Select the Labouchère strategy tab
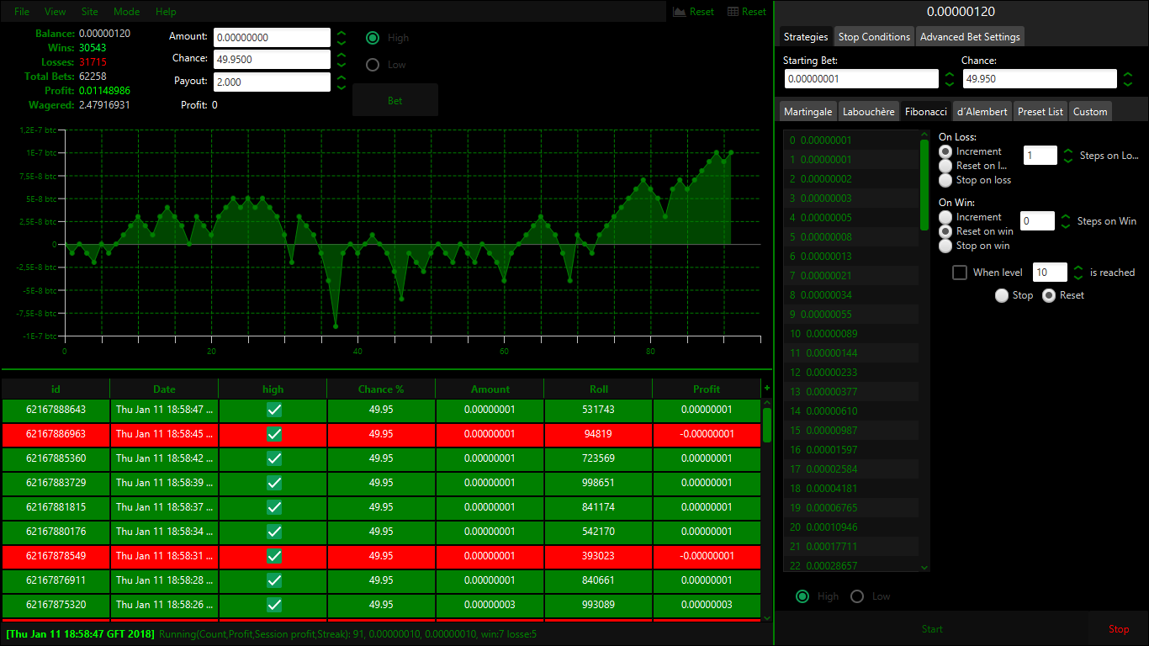Viewport: 1149px width, 646px height. point(869,111)
